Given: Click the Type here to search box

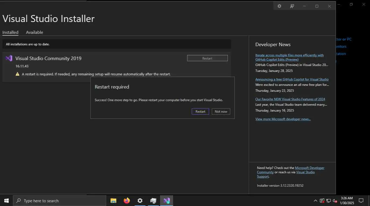Looking at the screenshot, I should point(60,201).
